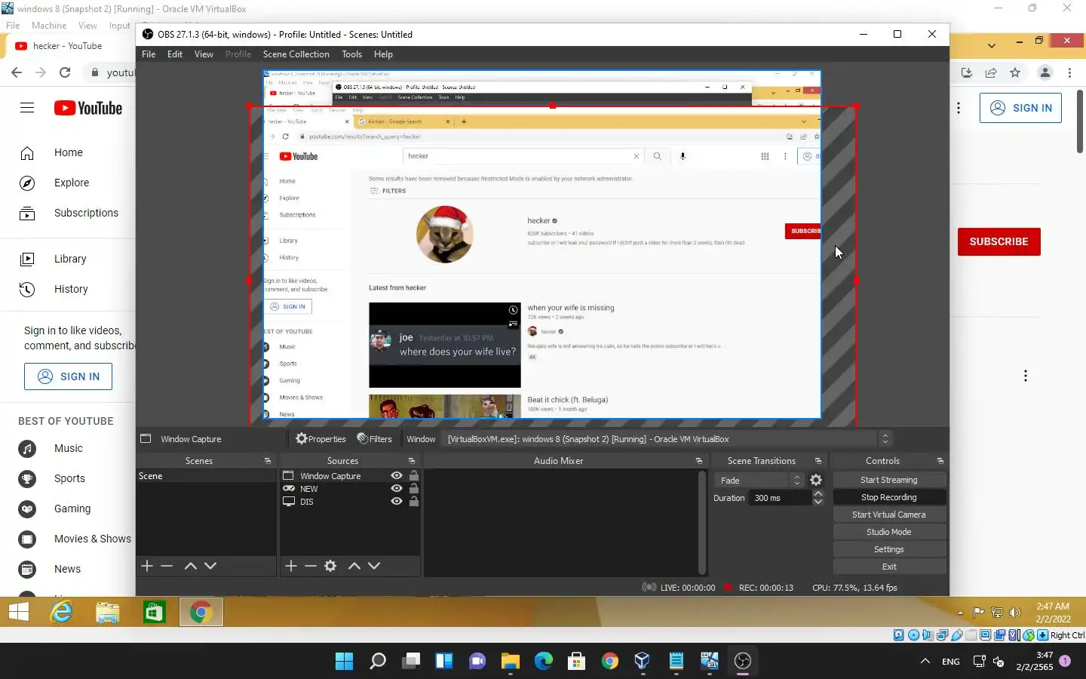This screenshot has height=679, width=1086.
Task: Increase transition duration with the up stepper arrow
Action: click(818, 493)
